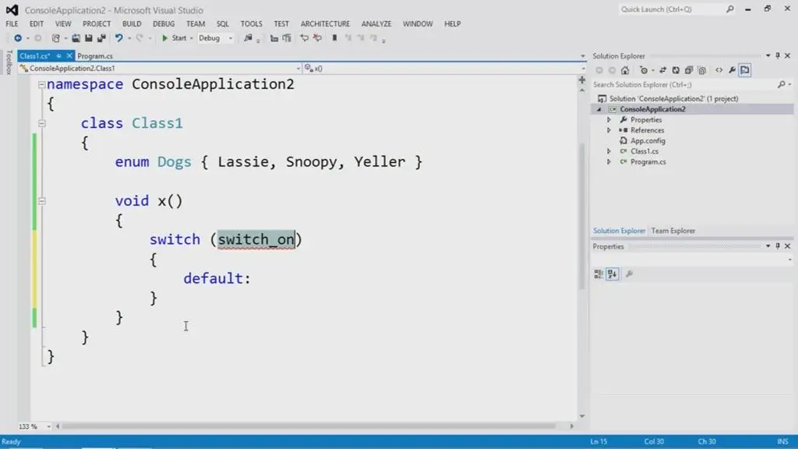
Task: Toggle Preview Selected Items in Solution Explorer
Action: tap(745, 70)
